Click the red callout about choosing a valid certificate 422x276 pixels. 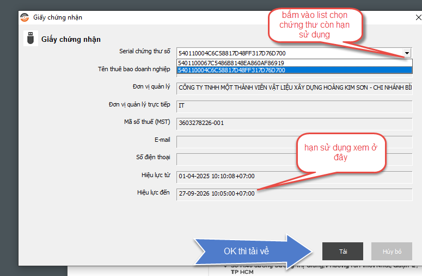[x=315, y=25]
